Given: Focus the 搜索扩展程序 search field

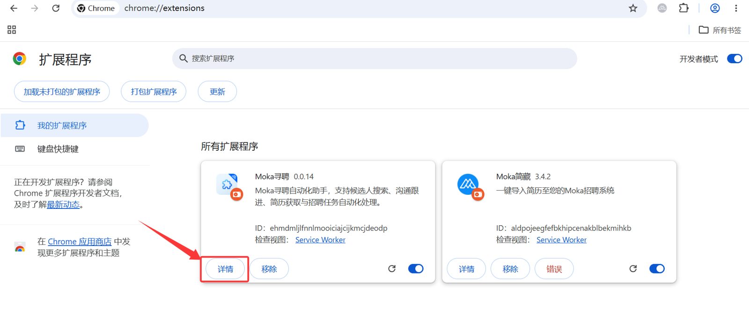Looking at the screenshot, I should click(374, 59).
